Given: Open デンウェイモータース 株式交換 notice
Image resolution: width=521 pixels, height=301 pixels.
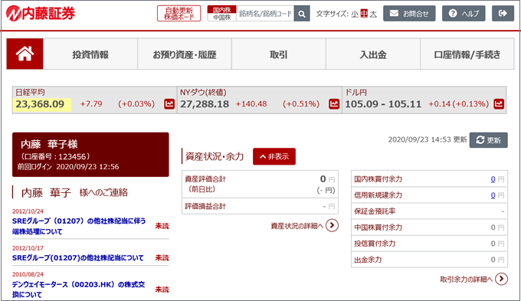Looking at the screenshot, I should 78,290.
